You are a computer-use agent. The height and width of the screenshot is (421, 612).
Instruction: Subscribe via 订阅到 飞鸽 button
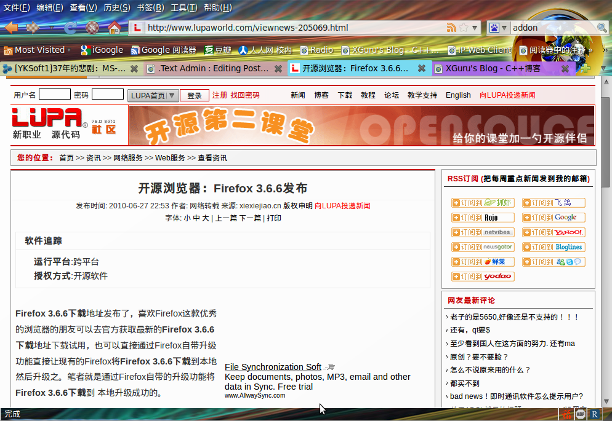click(554, 203)
